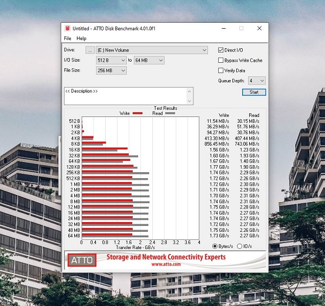The width and height of the screenshot is (325, 306).
Task: Click the gray Read legend marker
Action: (170, 113)
